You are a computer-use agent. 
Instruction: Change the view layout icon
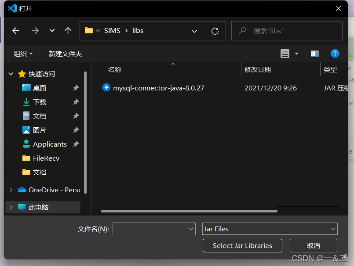(285, 54)
